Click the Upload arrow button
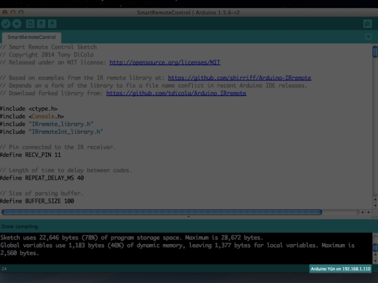Screen dimensions: 378x283 tap(17, 24)
